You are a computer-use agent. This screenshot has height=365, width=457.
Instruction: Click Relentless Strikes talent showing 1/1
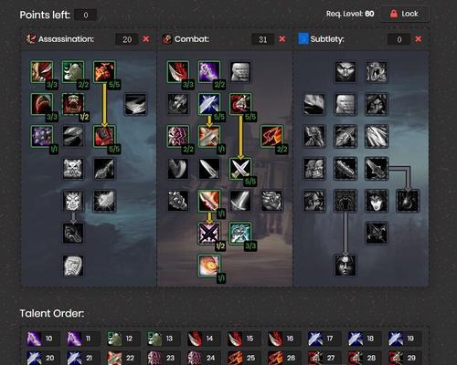tap(41, 136)
